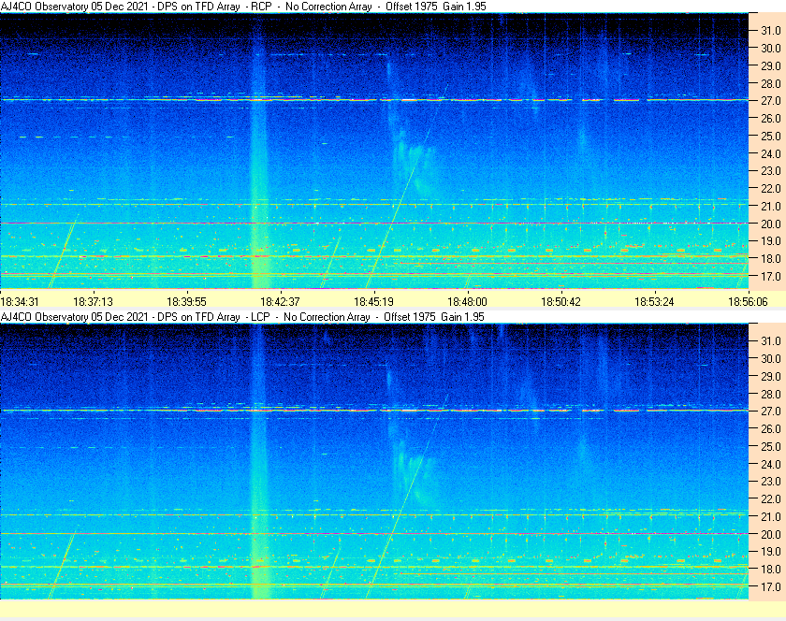Click the 25.0 frequency label in RCP panel

click(x=771, y=136)
